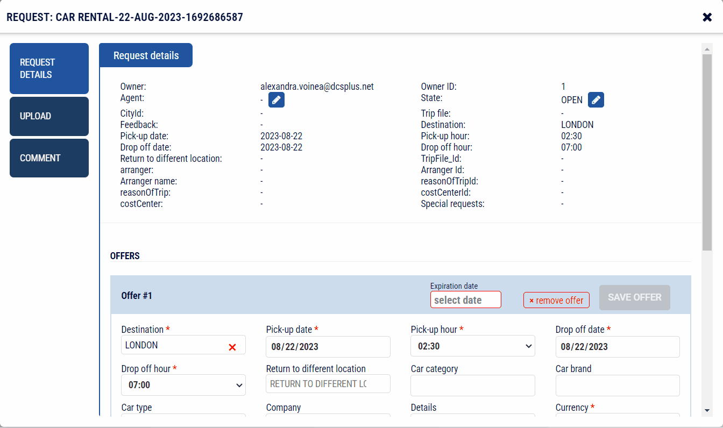Screen dimensions: 723x428
Task: Open the Drop off hour dropdown showing 07:00
Action: tap(183, 384)
